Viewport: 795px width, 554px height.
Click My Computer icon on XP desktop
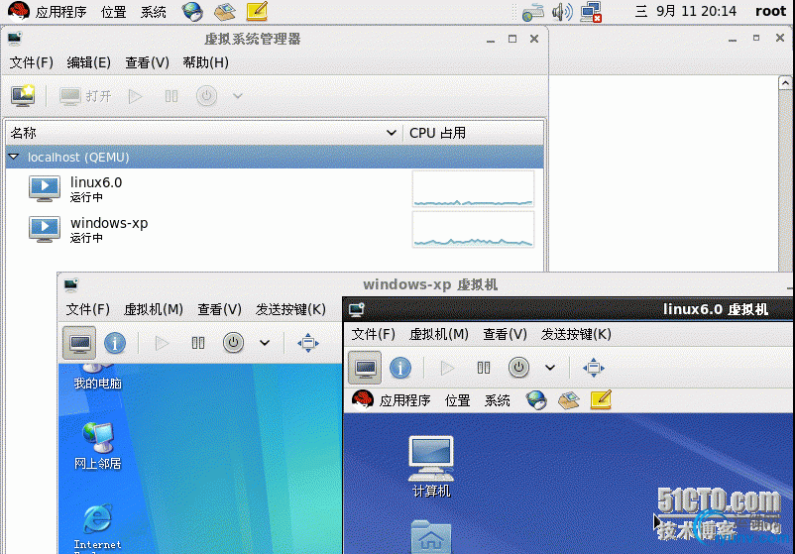tap(97, 377)
